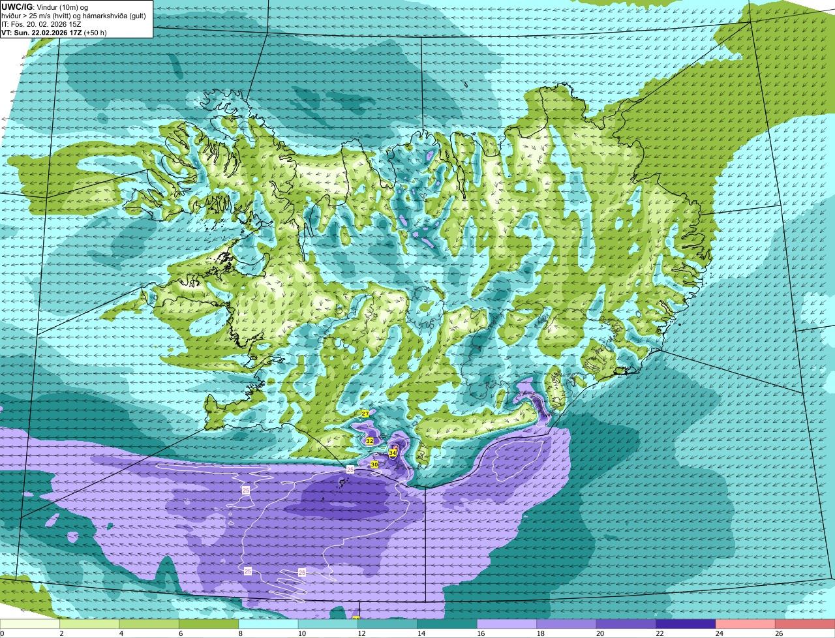Click the 4–6 m/s legend color swatch
This screenshot has width=835, height=638.
click(149, 624)
